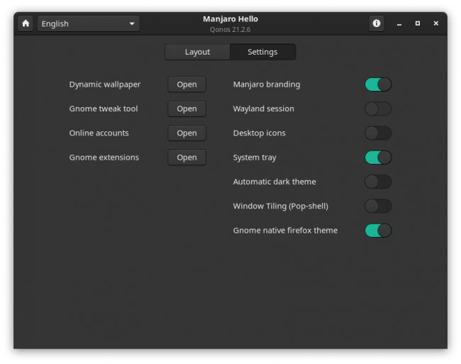461x364 pixels.
Task: Click the 'Gnome native firefox theme' label
Action: (x=285, y=231)
